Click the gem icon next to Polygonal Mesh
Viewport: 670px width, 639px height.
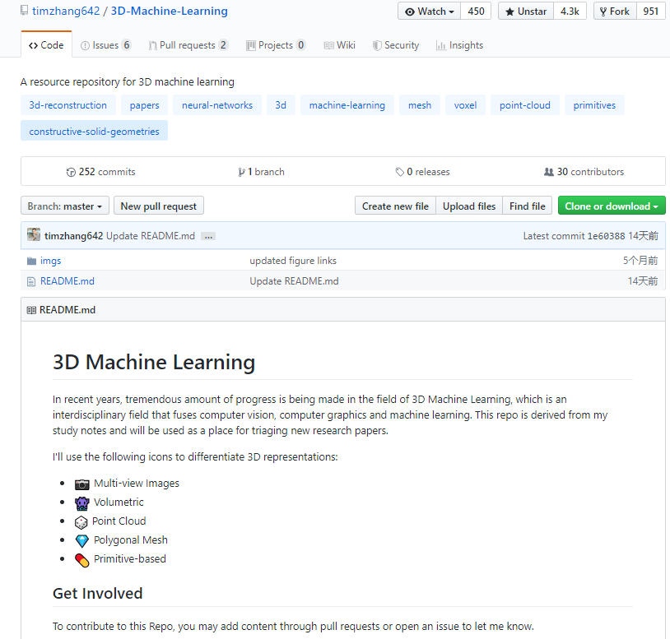(x=82, y=541)
